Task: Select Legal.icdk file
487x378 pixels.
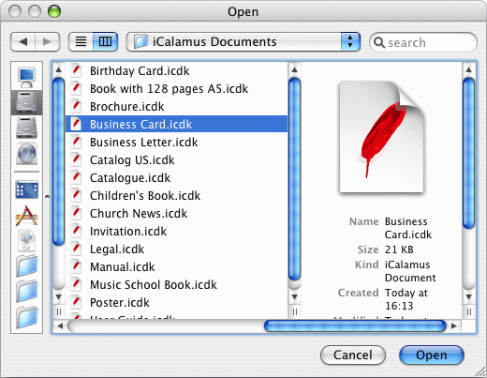Action: click(x=176, y=249)
